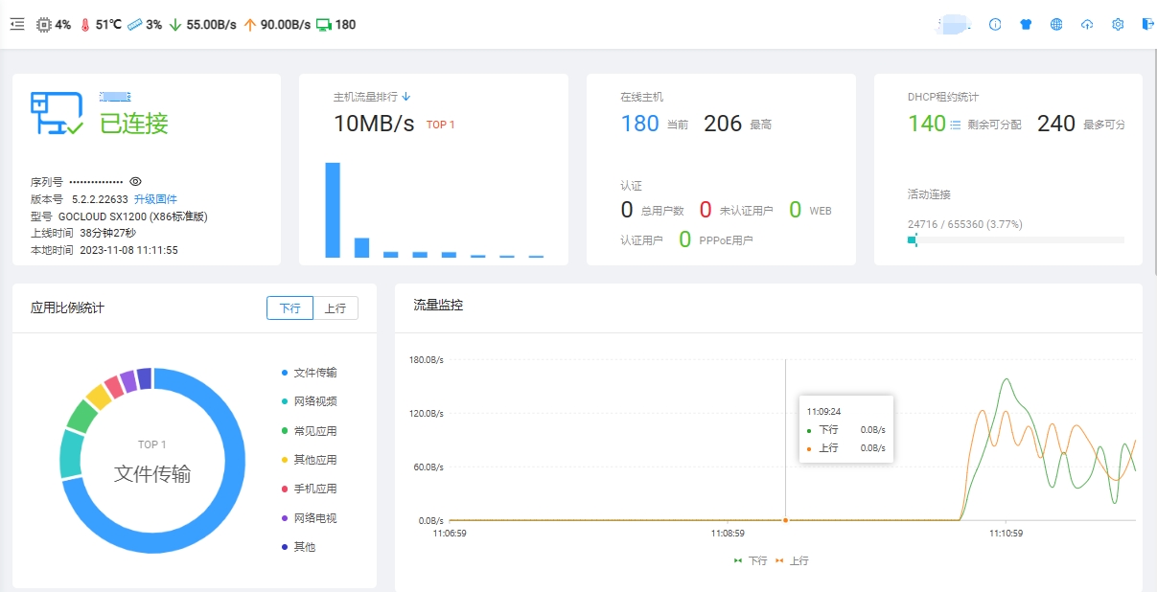Image resolution: width=1157 pixels, height=592 pixels.
Task: Switch to the 上行 tab
Action: tap(336, 308)
